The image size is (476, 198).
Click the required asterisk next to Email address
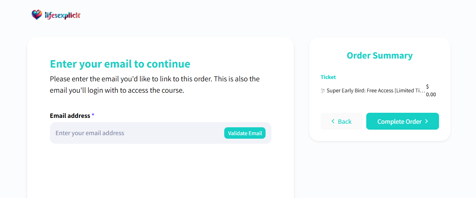[93, 115]
